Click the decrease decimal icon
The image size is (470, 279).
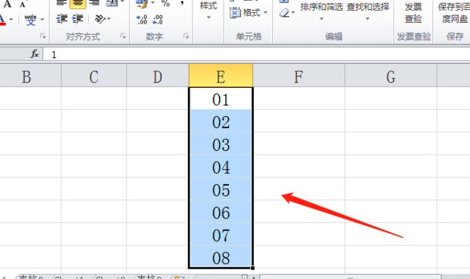pos(158,20)
